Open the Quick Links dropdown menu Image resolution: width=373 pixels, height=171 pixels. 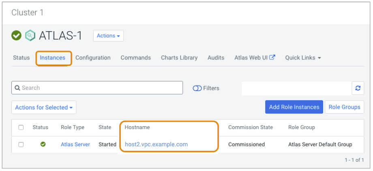pyautogui.click(x=303, y=58)
